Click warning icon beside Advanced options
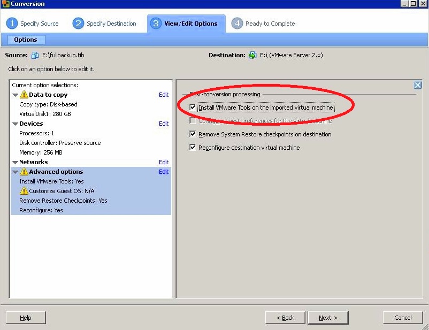429x330 pixels. click(x=24, y=172)
